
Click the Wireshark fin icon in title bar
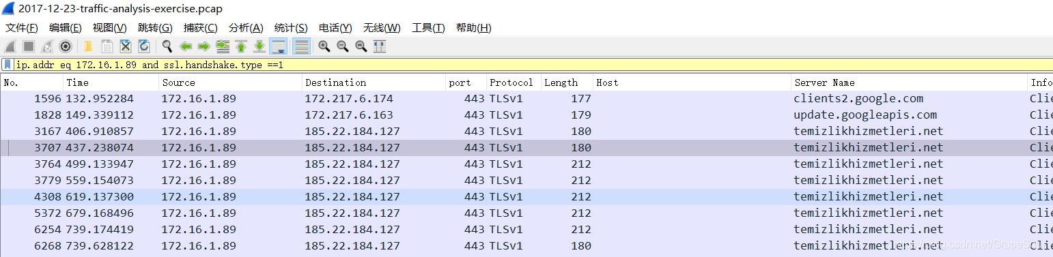tap(8, 9)
